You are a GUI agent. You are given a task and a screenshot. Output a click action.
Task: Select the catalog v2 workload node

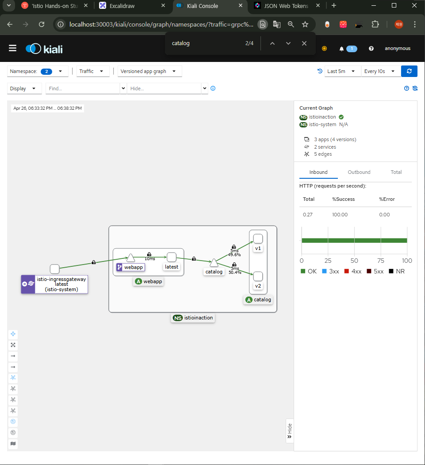click(258, 277)
